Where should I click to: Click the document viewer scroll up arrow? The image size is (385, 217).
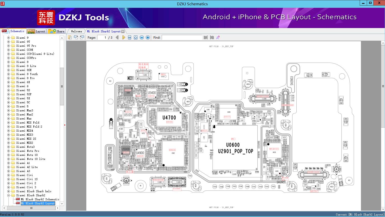click(383, 43)
